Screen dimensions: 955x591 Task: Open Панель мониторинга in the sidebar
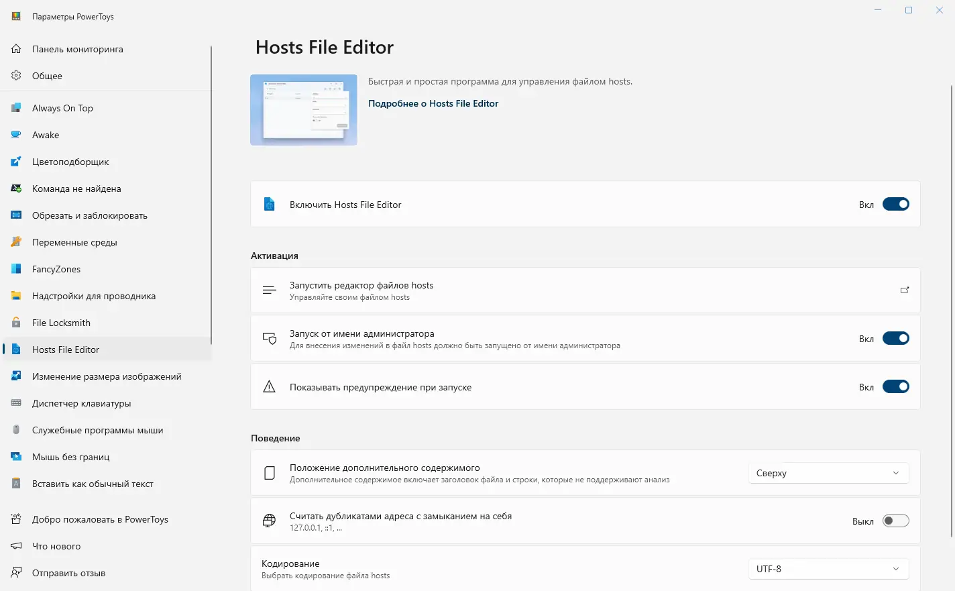(x=77, y=49)
